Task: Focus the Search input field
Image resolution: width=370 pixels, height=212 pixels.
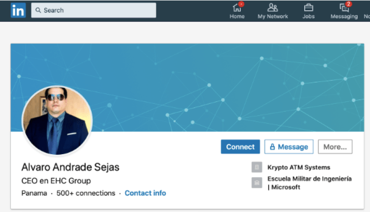Action: 94,10
